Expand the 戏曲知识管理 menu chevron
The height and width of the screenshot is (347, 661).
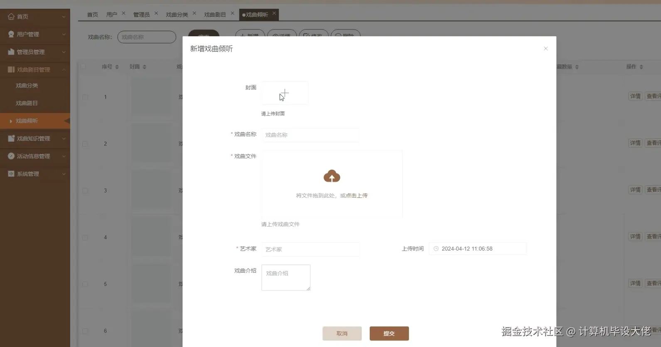click(64, 139)
